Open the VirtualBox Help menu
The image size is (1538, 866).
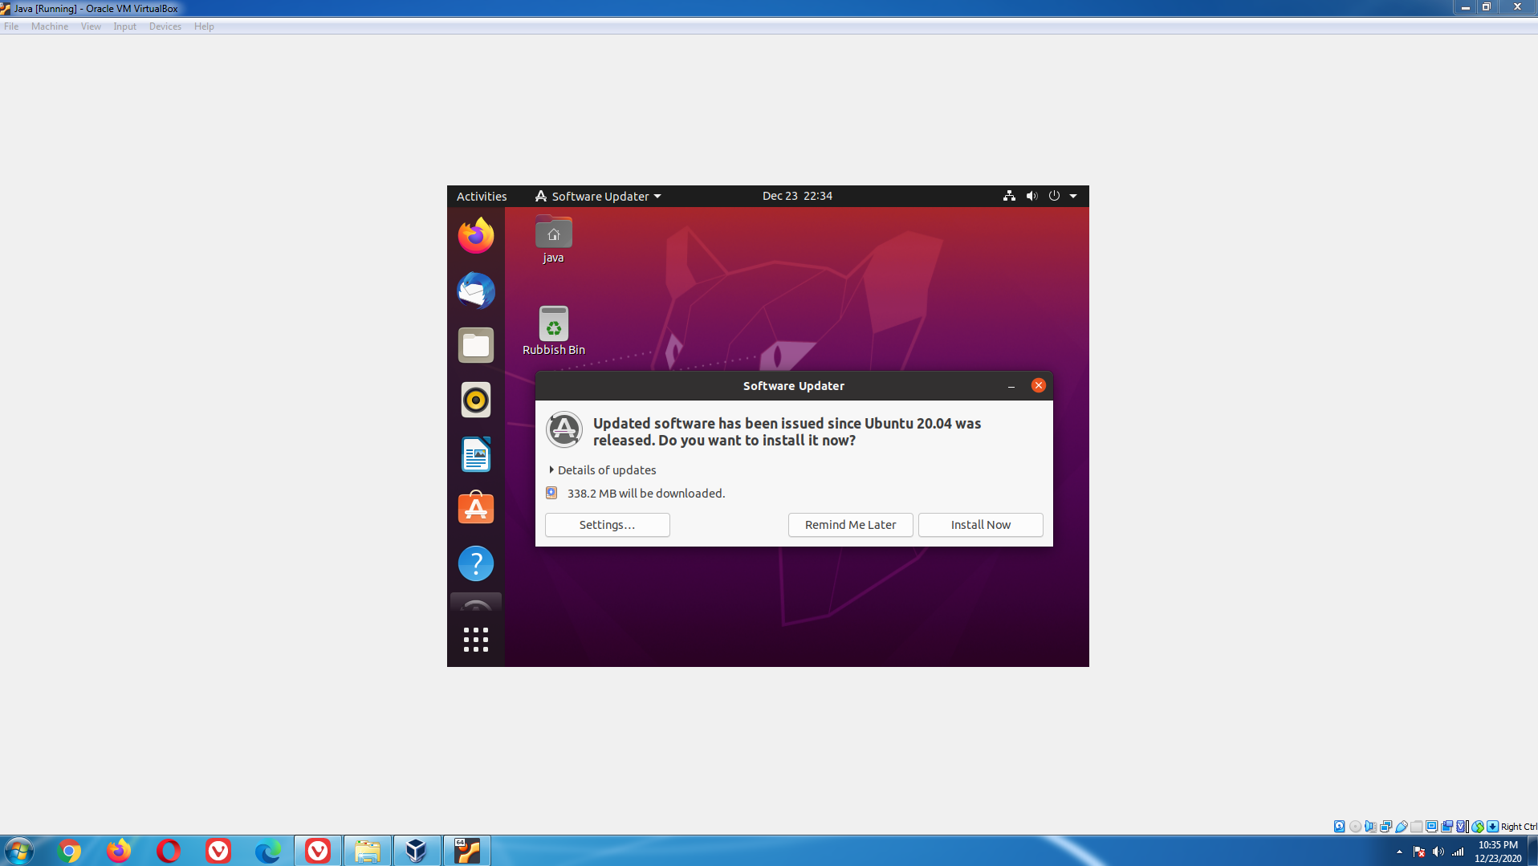[204, 26]
